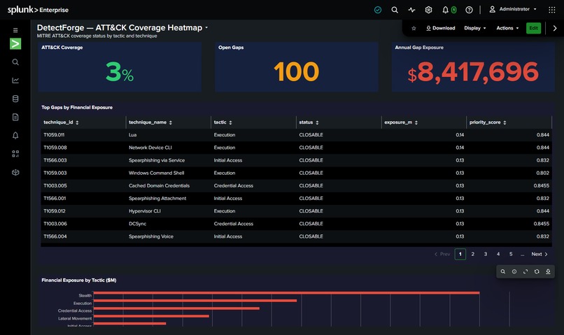Click the Credential Access bar

(176, 308)
